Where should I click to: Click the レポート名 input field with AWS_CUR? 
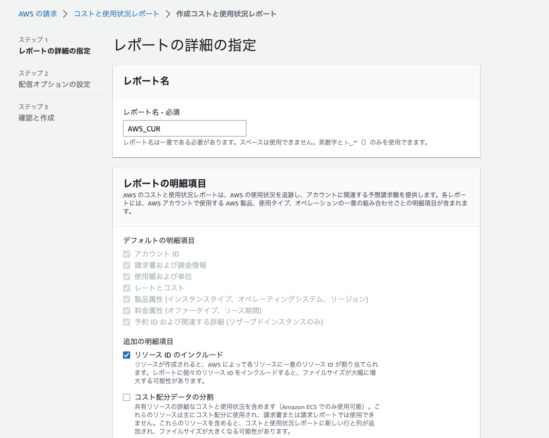click(x=185, y=128)
